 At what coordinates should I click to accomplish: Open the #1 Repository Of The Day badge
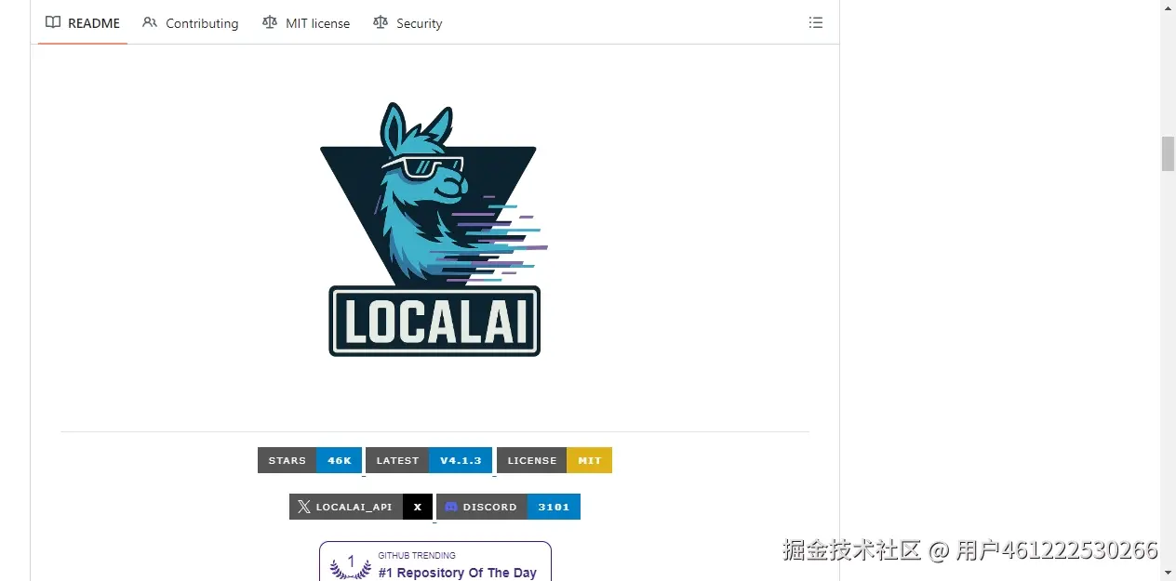click(x=435, y=562)
